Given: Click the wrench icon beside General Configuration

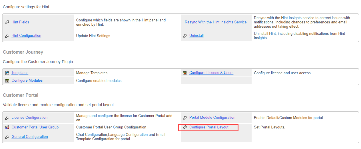Looking at the screenshot, I should coord(7,137).
